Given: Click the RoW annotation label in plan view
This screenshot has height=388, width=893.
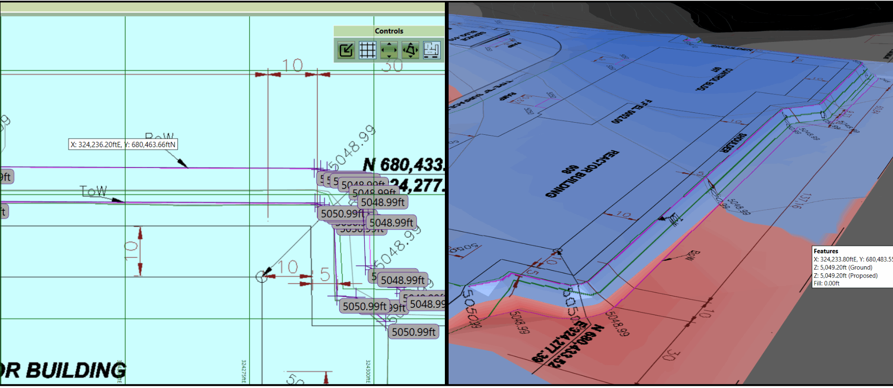Looking at the screenshot, I should point(159,137).
